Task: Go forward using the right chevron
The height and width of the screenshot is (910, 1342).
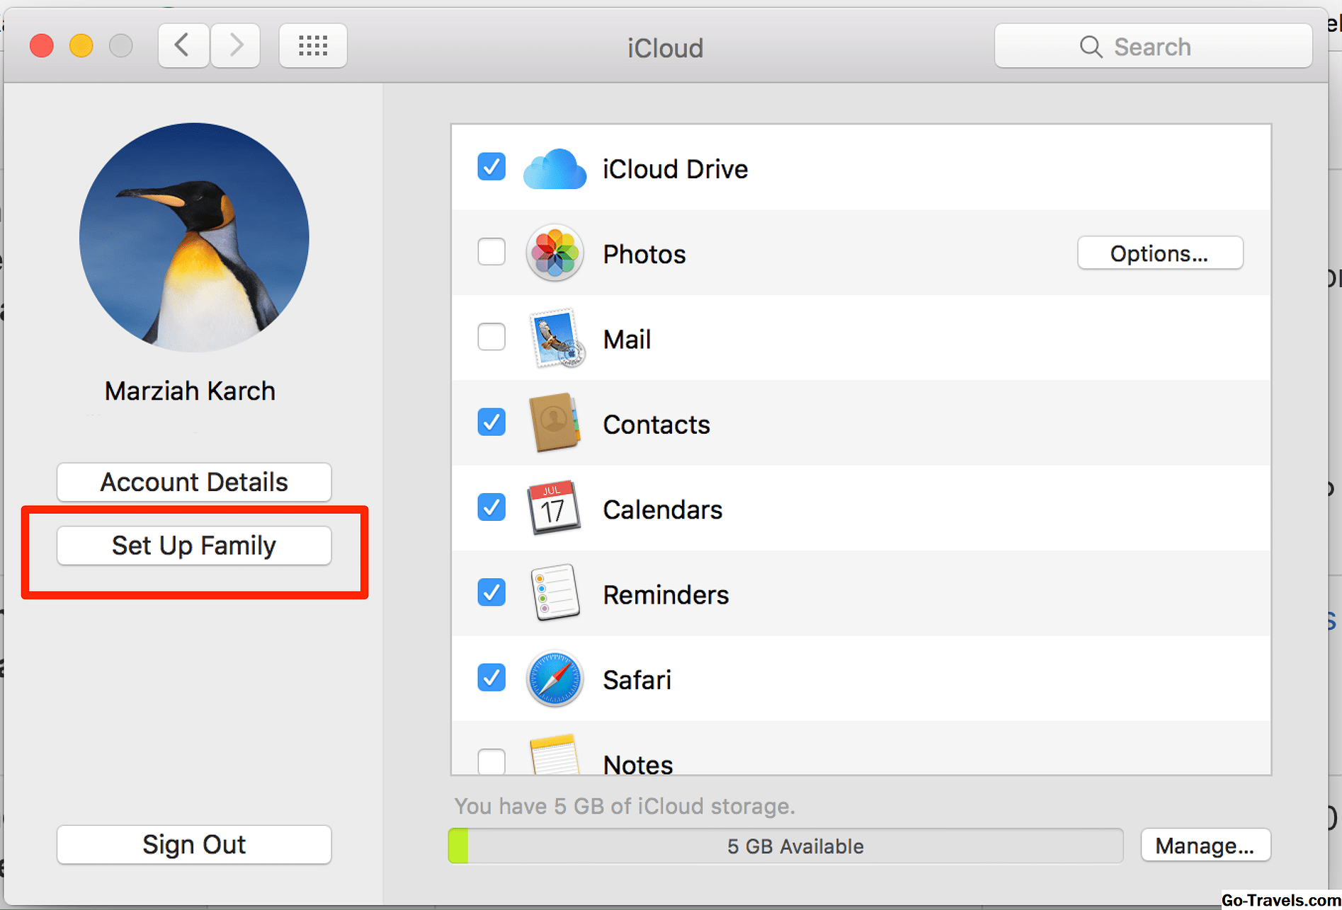Action: click(236, 46)
